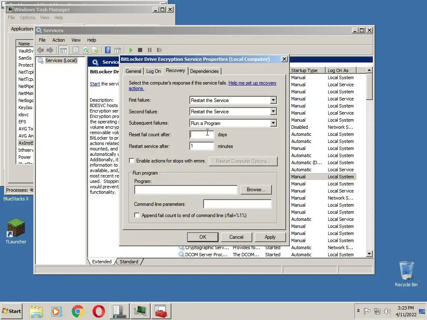The image size is (427, 320).
Task: Open the Action menu in Services
Action: coord(58,40)
